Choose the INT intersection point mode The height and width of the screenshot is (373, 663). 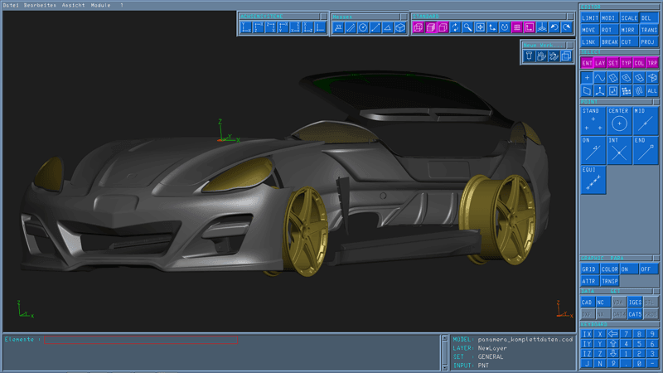pyautogui.click(x=619, y=151)
